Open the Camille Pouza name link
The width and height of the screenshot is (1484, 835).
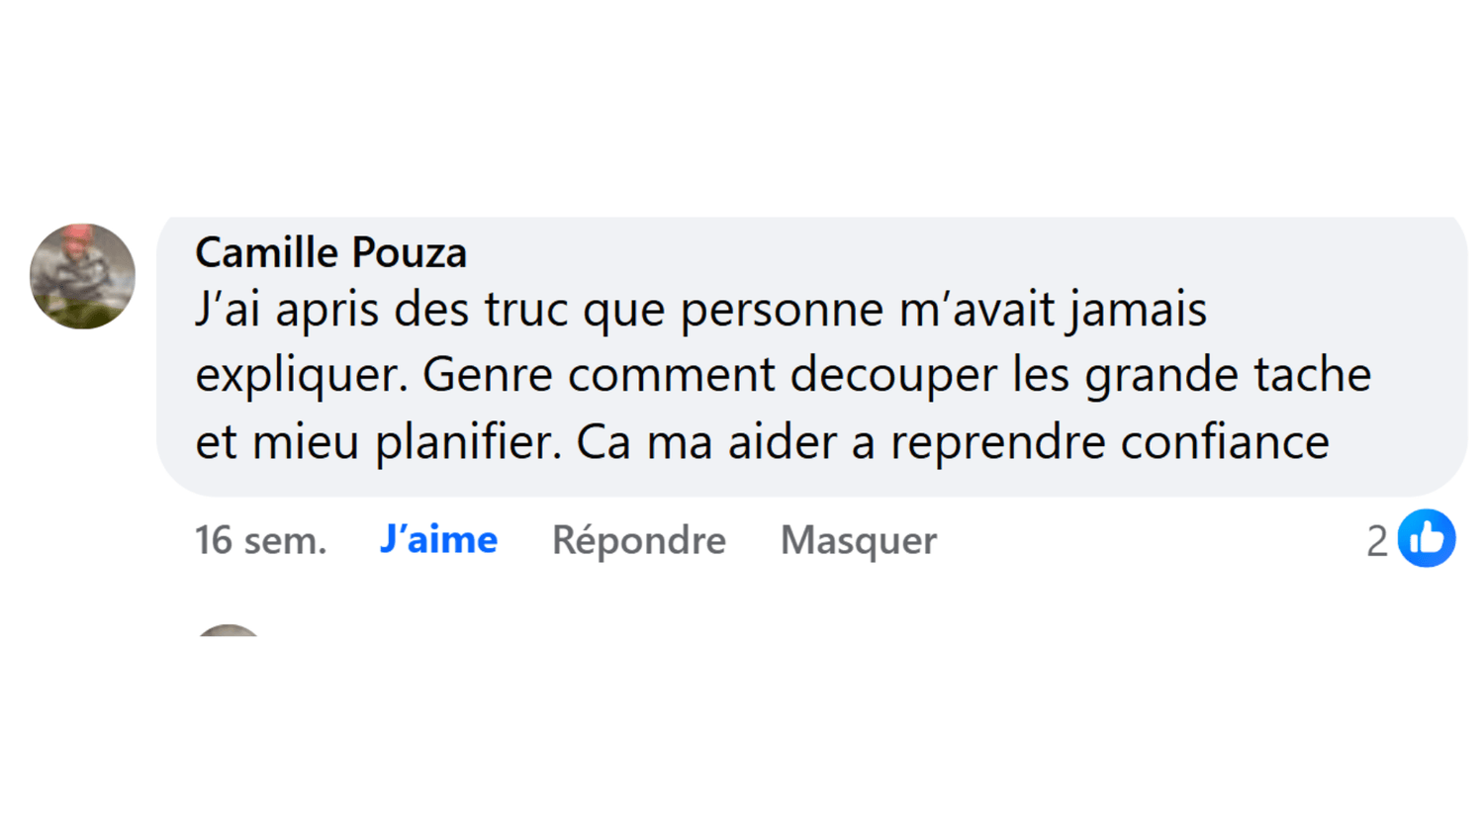click(330, 252)
